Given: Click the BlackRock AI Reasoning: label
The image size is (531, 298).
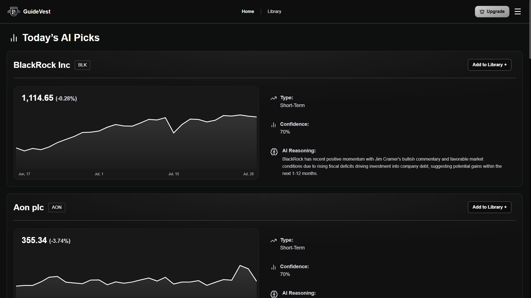Looking at the screenshot, I should tap(299, 151).
